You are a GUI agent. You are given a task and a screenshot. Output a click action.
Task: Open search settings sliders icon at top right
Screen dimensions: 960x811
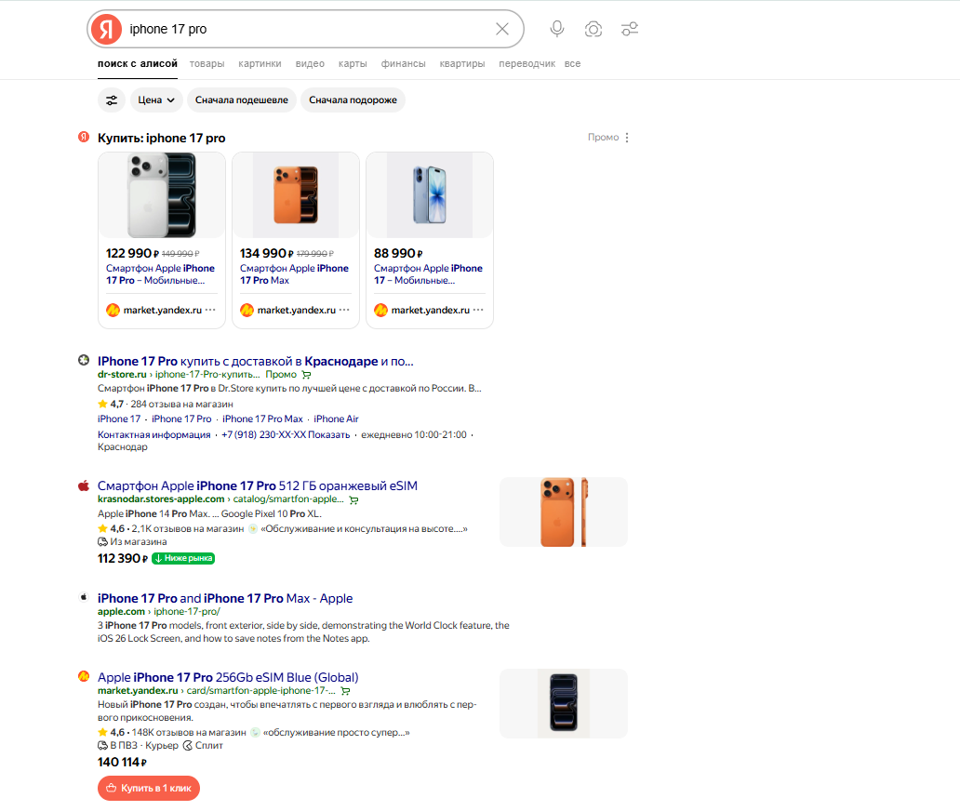[630, 29]
